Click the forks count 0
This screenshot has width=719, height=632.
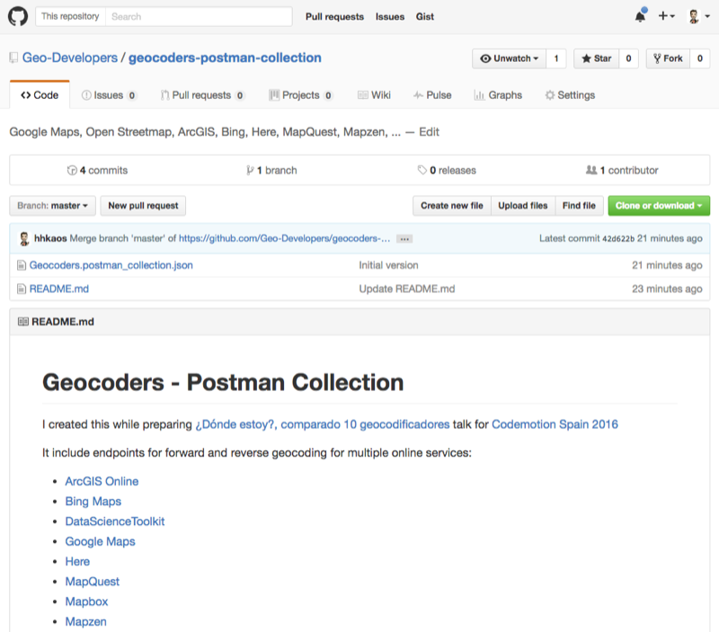pos(700,58)
